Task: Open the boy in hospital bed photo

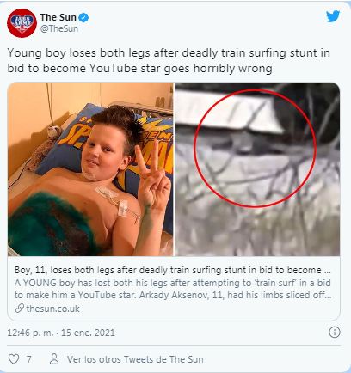Action: pyautogui.click(x=90, y=169)
